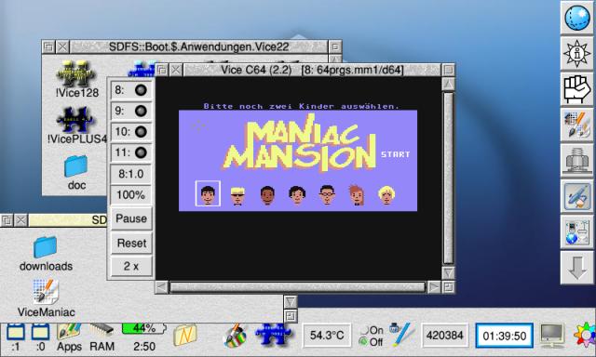Click the large down arrow in the side panel
Viewport: 596px width, 357px height.
tap(577, 268)
